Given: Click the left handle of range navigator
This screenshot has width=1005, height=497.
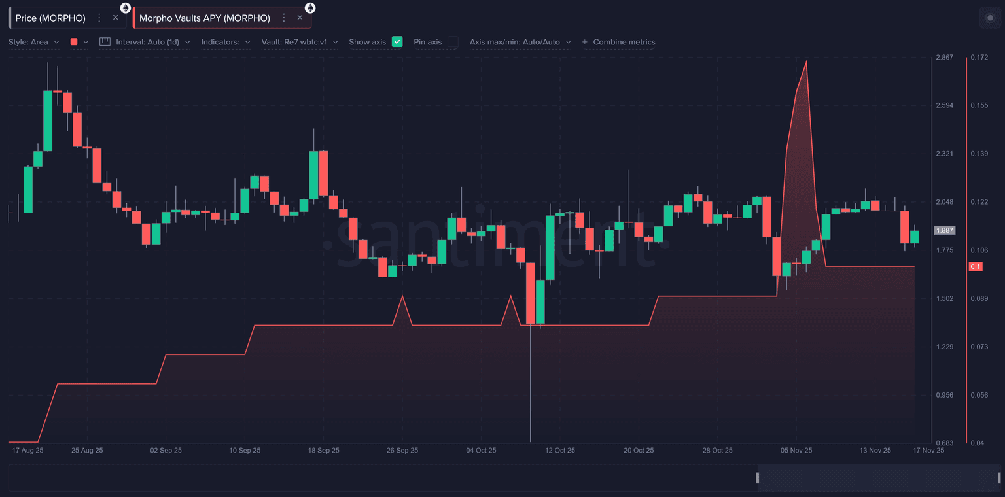Looking at the screenshot, I should [x=758, y=478].
